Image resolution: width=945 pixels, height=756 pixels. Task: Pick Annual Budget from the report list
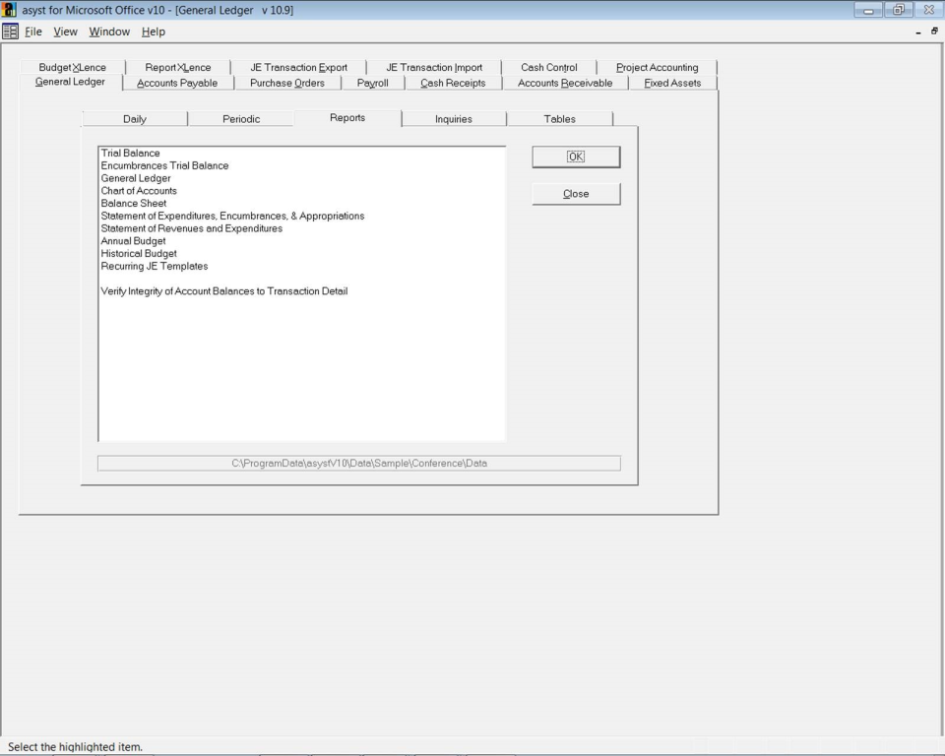133,241
